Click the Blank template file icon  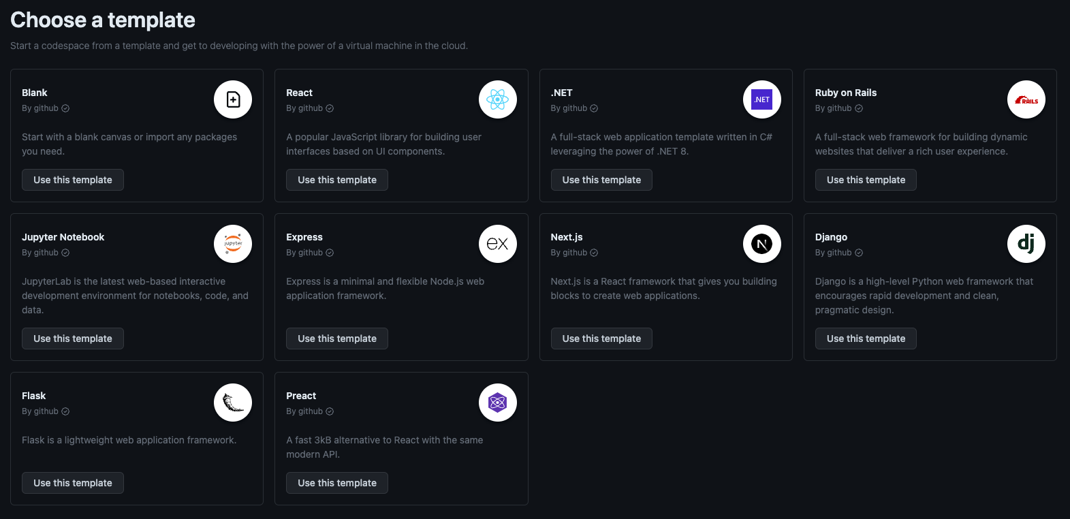(233, 99)
